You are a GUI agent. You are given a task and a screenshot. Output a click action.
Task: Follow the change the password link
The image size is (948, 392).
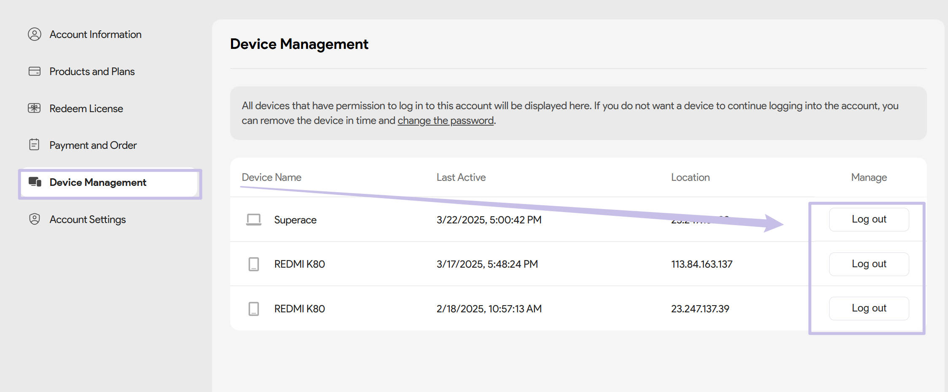pos(445,121)
